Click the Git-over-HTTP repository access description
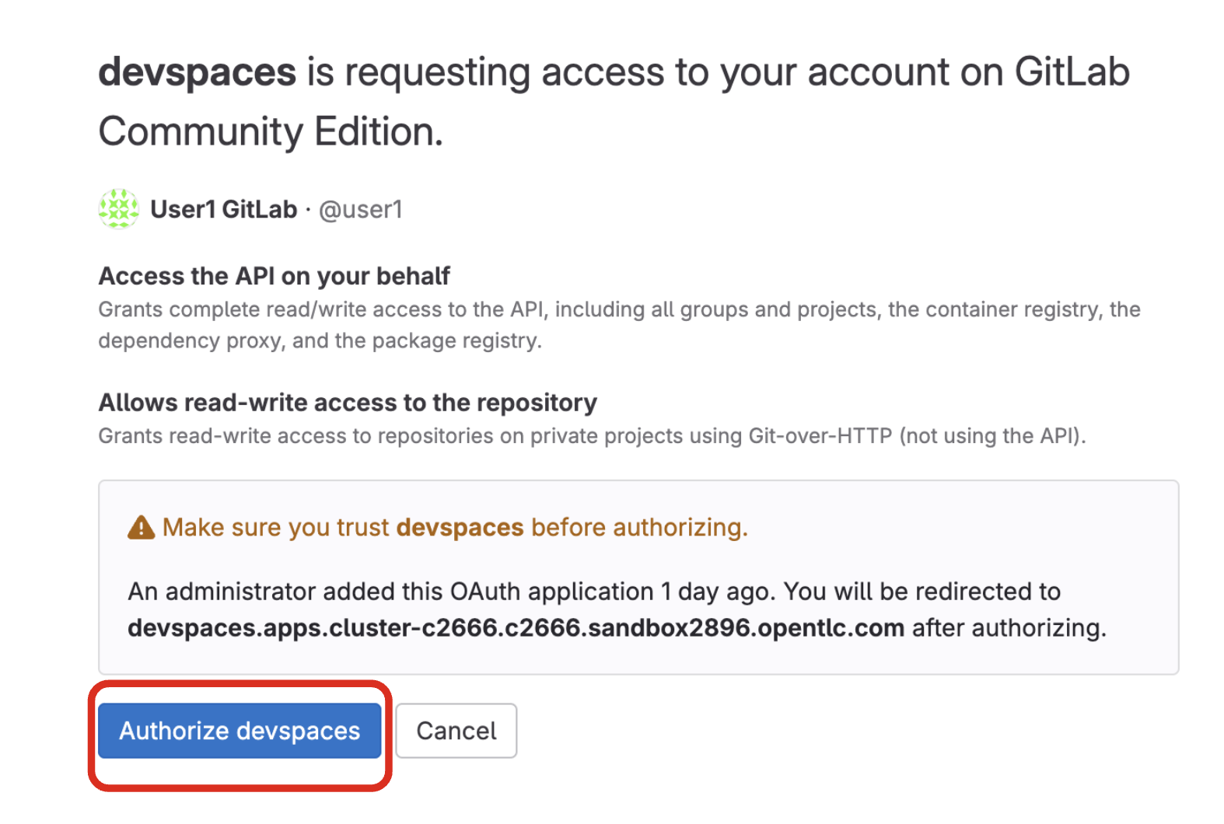This screenshot has height=824, width=1224. pos(591,436)
